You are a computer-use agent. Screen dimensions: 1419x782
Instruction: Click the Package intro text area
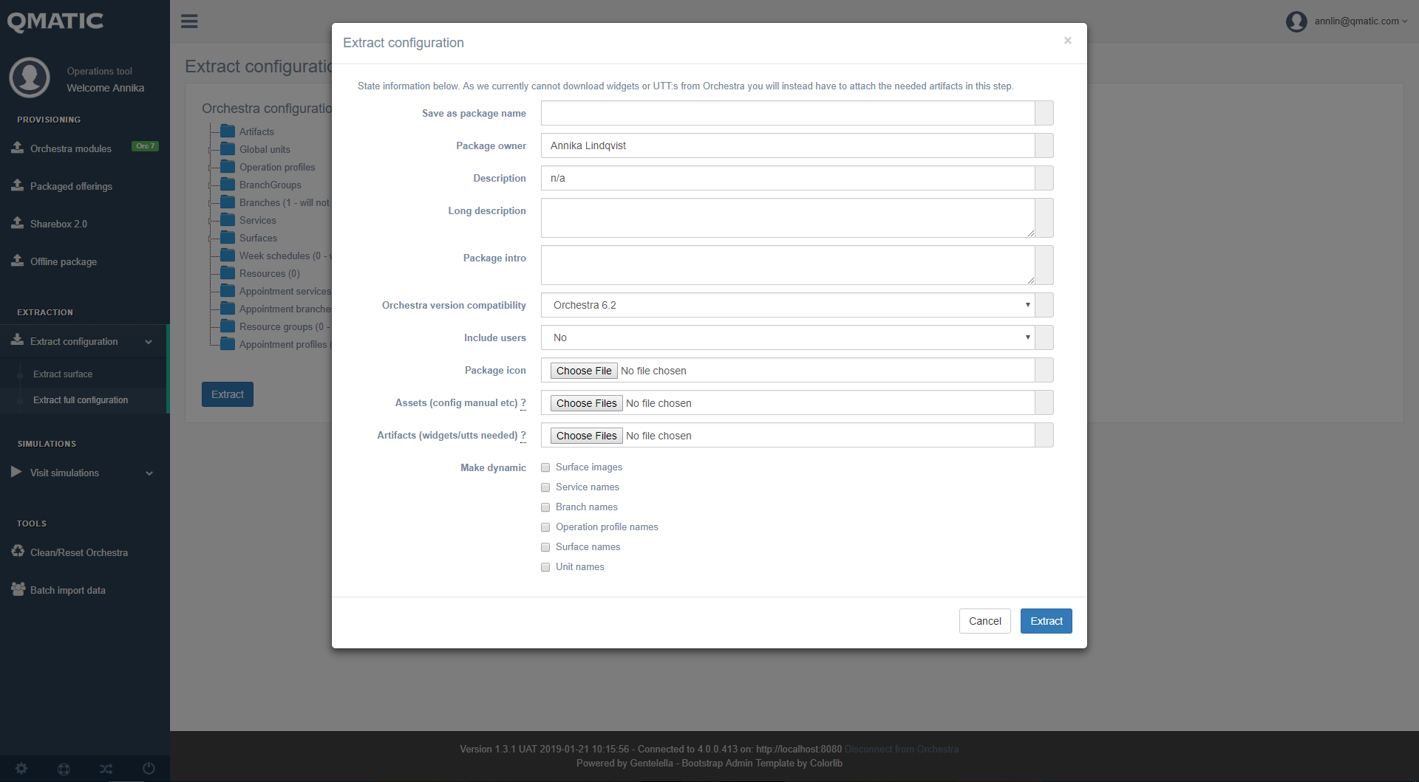click(x=788, y=265)
